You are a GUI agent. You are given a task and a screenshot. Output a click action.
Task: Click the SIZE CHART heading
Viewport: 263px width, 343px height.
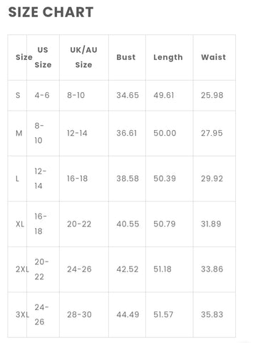[51, 12]
